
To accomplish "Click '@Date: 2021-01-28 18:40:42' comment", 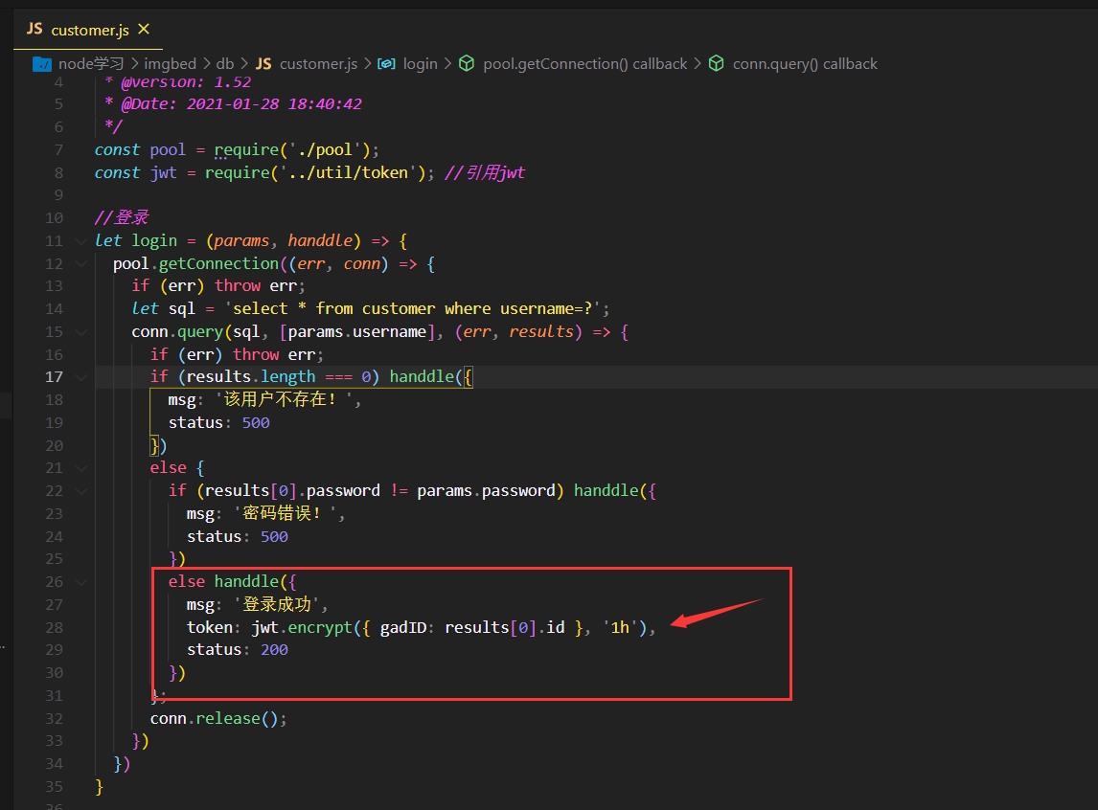I will [241, 104].
